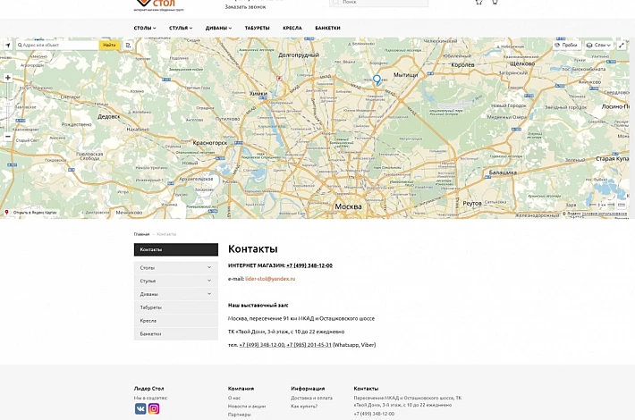Open Кресла in the top navigation
This screenshot has height=420, width=635.
point(292,28)
